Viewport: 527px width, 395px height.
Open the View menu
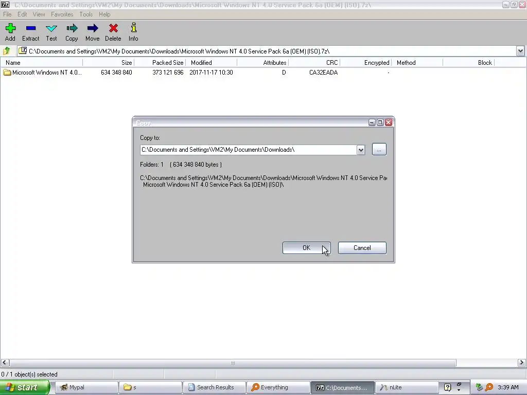click(39, 14)
